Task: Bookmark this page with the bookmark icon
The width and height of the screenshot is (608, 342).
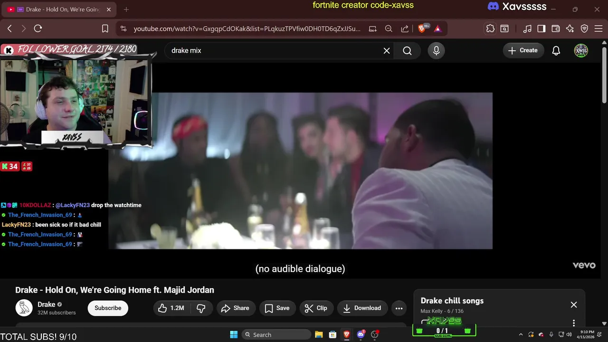Action: (x=105, y=28)
